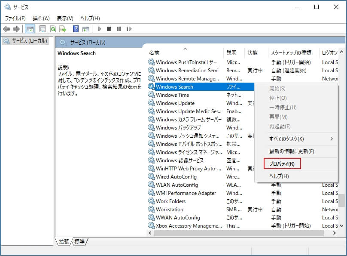The height and width of the screenshot is (256, 347).
Task: Click gear icon beside Workstation service
Action: (x=151, y=209)
